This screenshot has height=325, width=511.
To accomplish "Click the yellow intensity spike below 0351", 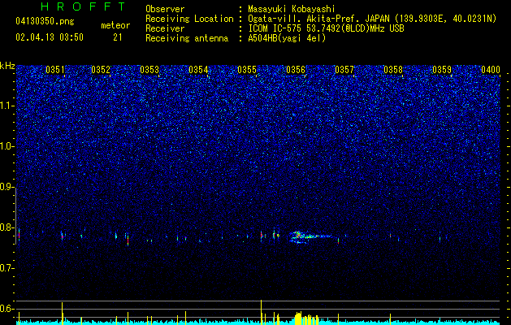I will click(63, 314).
